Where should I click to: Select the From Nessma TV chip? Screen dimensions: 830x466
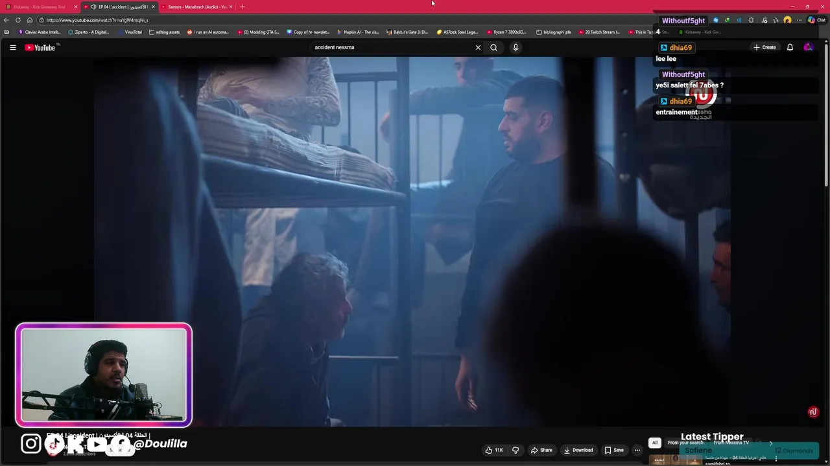tap(731, 443)
